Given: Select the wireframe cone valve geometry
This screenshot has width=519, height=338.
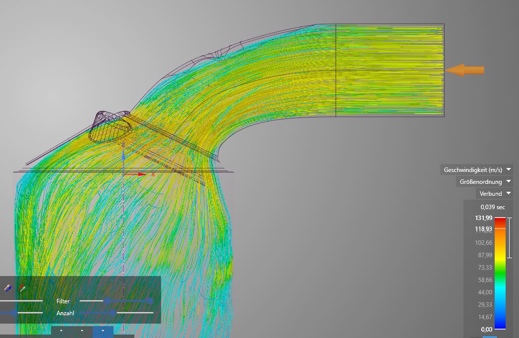Looking at the screenshot, I should pos(110,126).
